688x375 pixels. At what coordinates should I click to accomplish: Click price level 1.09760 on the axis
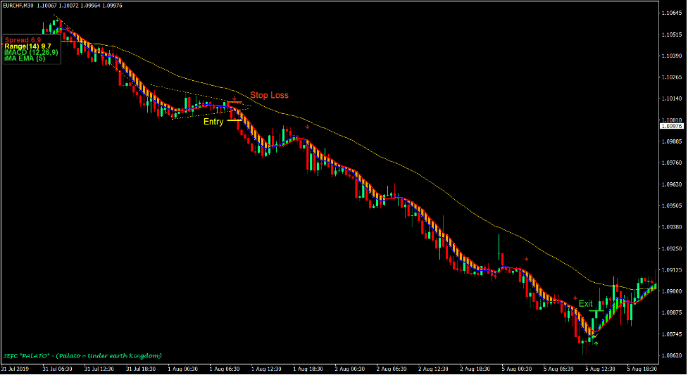pyautogui.click(x=672, y=163)
